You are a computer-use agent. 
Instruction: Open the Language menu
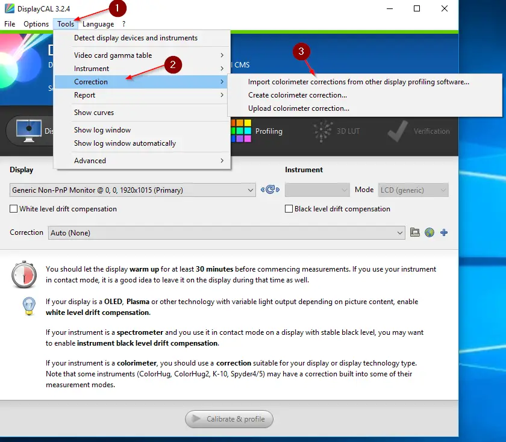(98, 24)
